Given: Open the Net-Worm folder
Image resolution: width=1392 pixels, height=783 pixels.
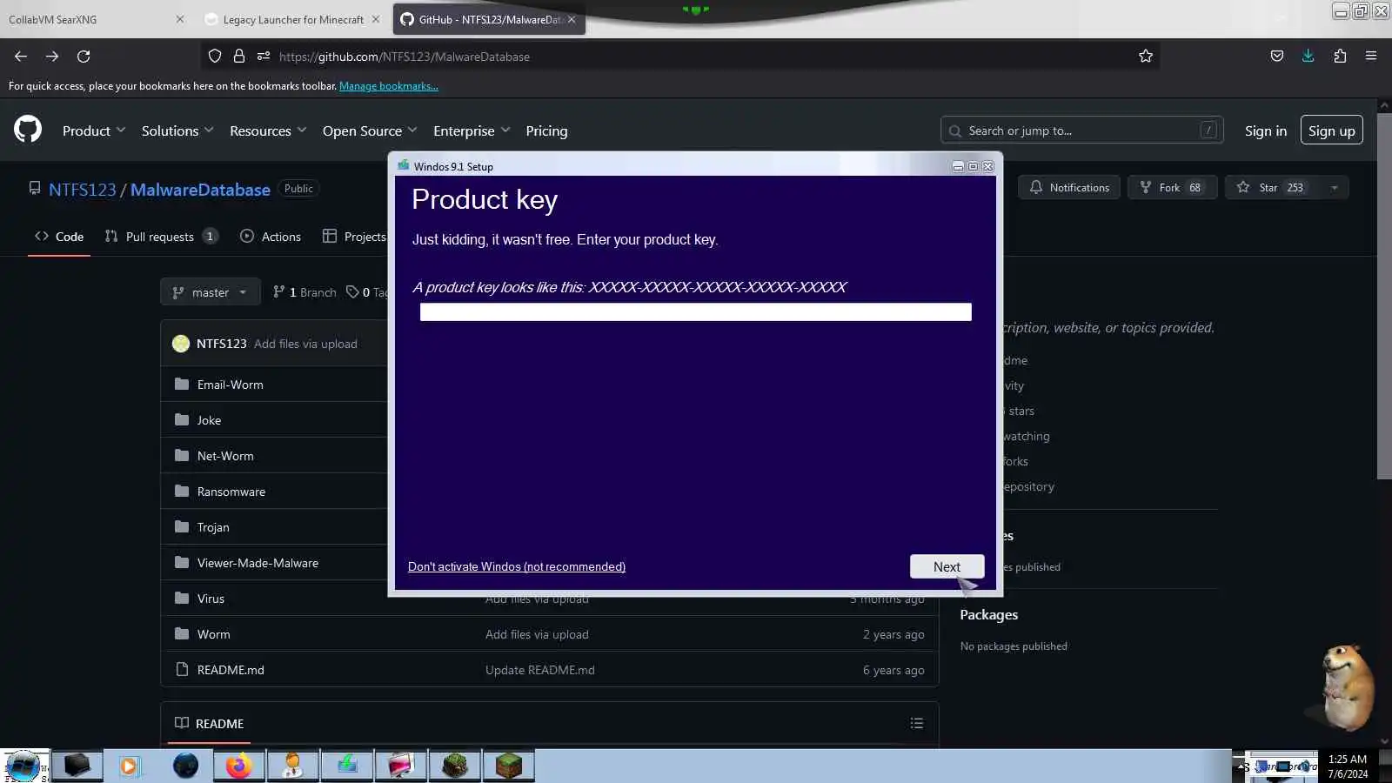Looking at the screenshot, I should pos(225,456).
